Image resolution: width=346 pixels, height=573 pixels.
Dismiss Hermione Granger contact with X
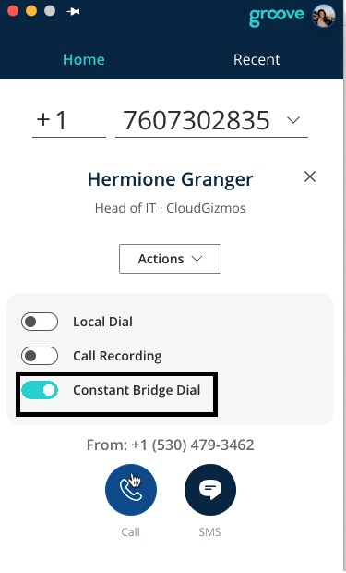(x=310, y=177)
